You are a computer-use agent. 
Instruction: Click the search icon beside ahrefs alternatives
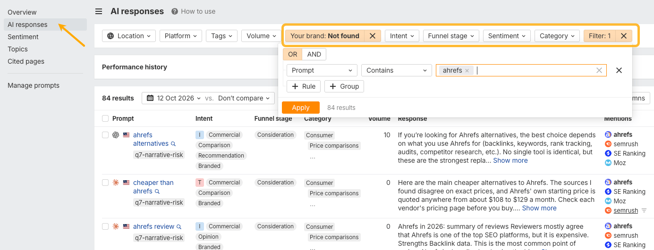pos(173,144)
